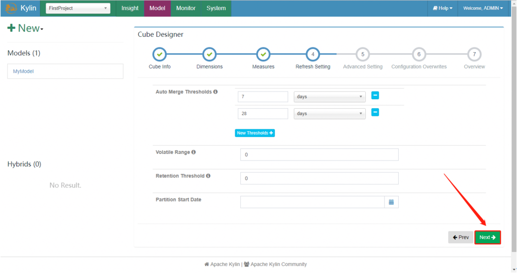Image resolution: width=517 pixels, height=273 pixels.
Task: Remove the 28 days threshold row
Action: point(375,113)
